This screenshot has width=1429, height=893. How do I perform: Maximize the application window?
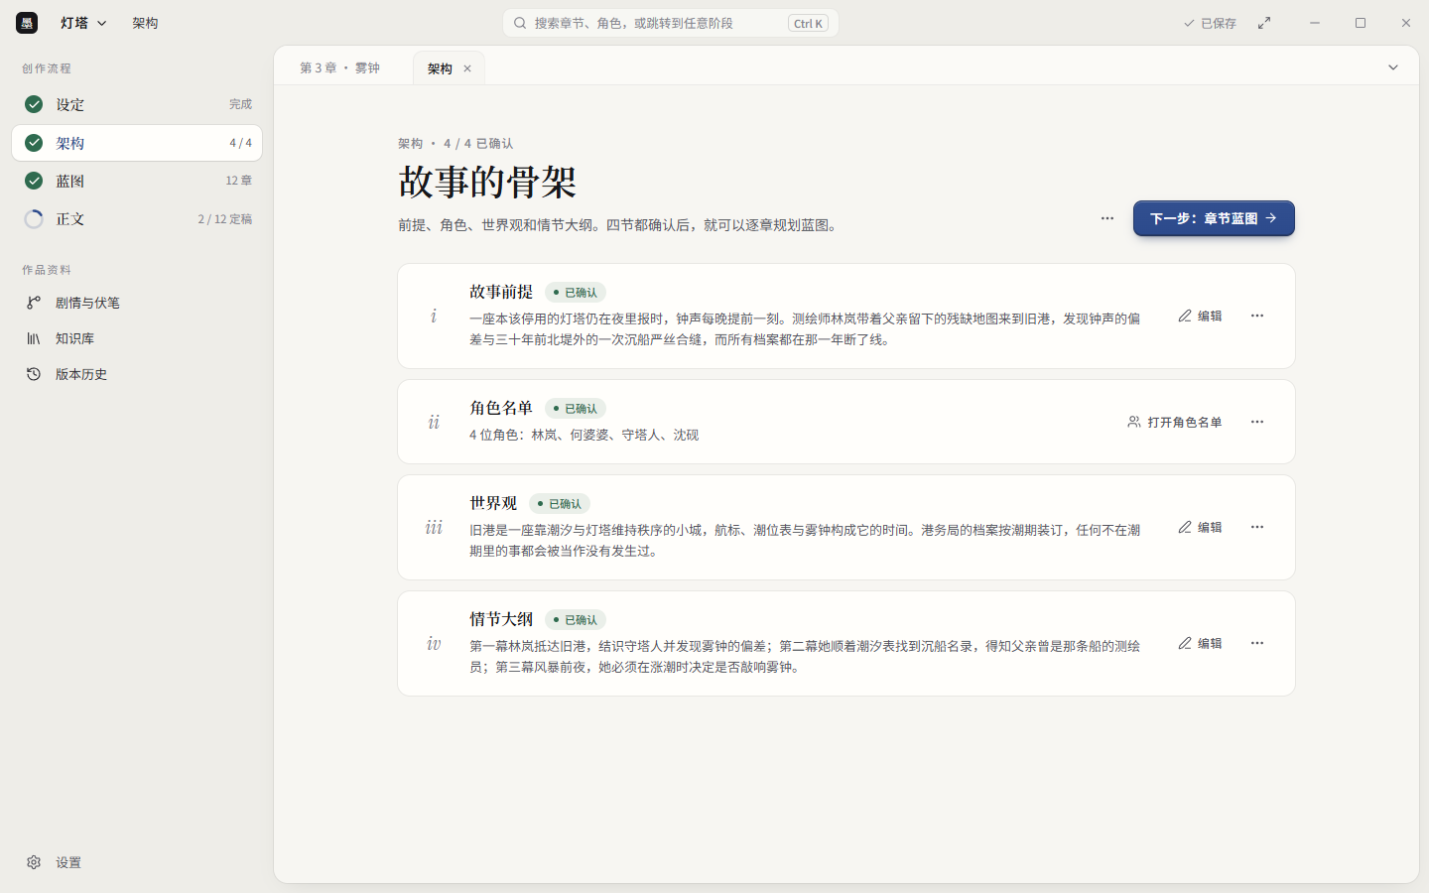tap(1361, 23)
